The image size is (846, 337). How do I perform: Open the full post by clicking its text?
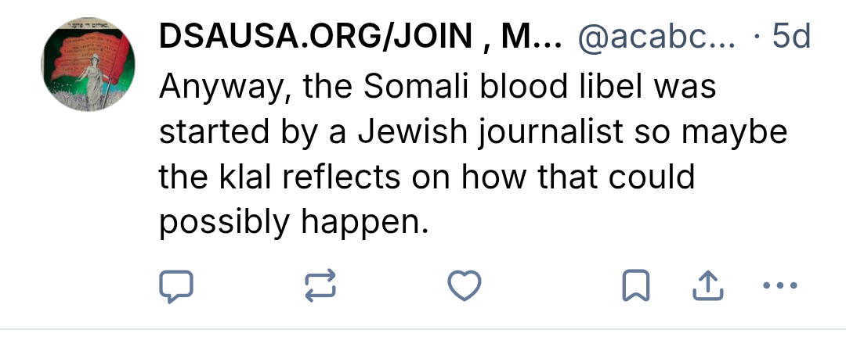470,154
